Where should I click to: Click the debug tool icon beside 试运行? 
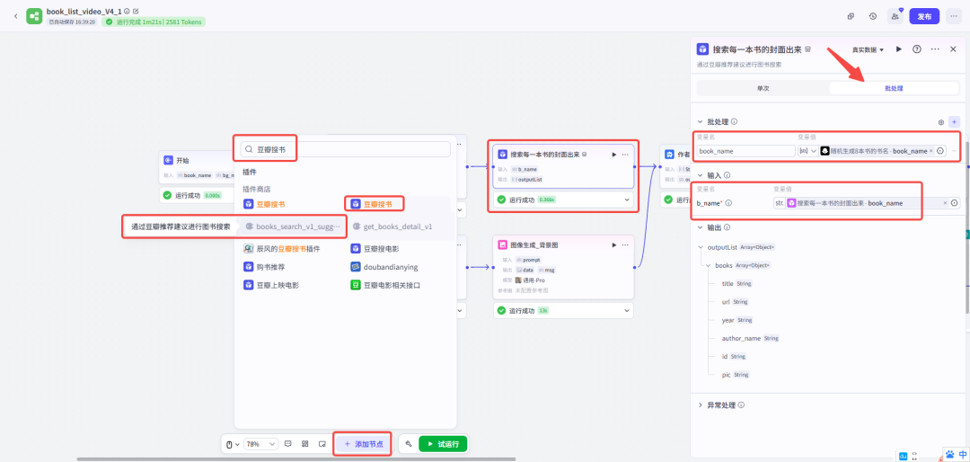pos(409,444)
